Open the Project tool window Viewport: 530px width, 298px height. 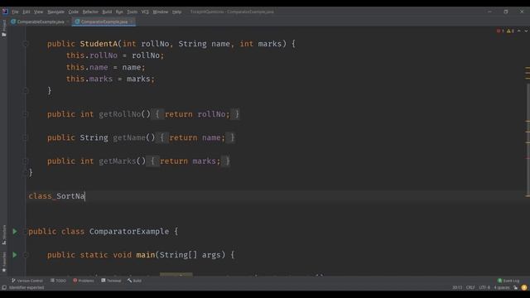(4, 28)
